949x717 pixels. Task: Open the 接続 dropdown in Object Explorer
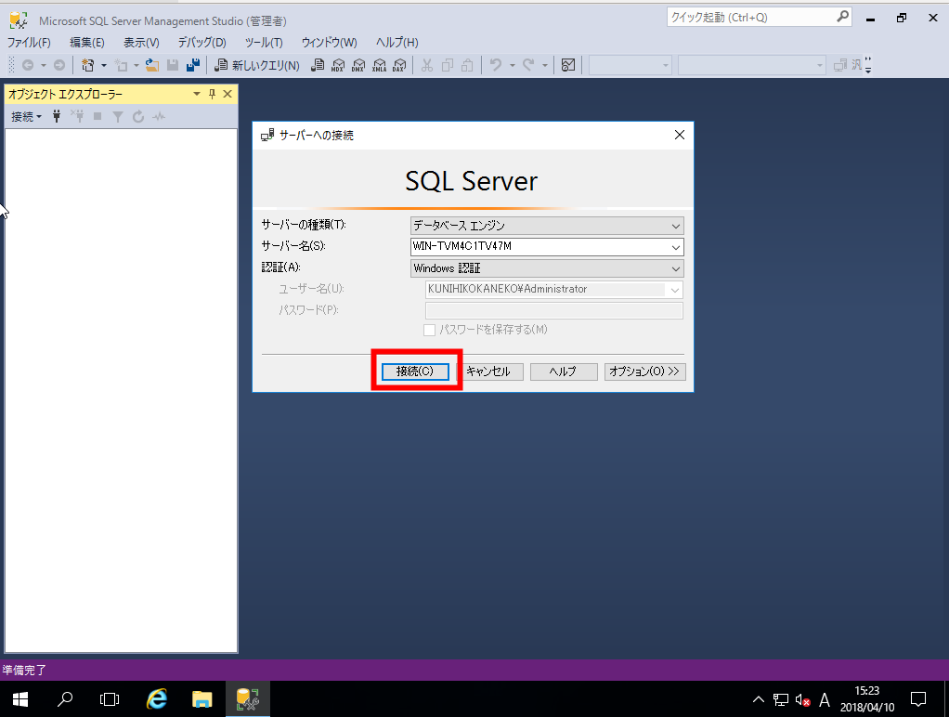click(x=26, y=116)
